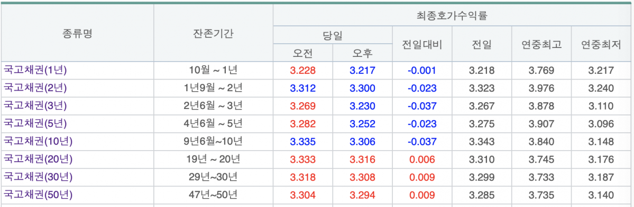Click the 오전 column header
This screenshot has height=207, width=634.
click(x=303, y=53)
